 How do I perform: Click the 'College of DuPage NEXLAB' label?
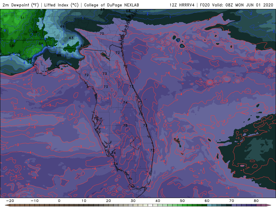click(111, 5)
